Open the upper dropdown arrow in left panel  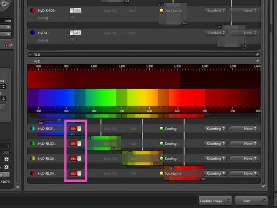tap(8, 27)
